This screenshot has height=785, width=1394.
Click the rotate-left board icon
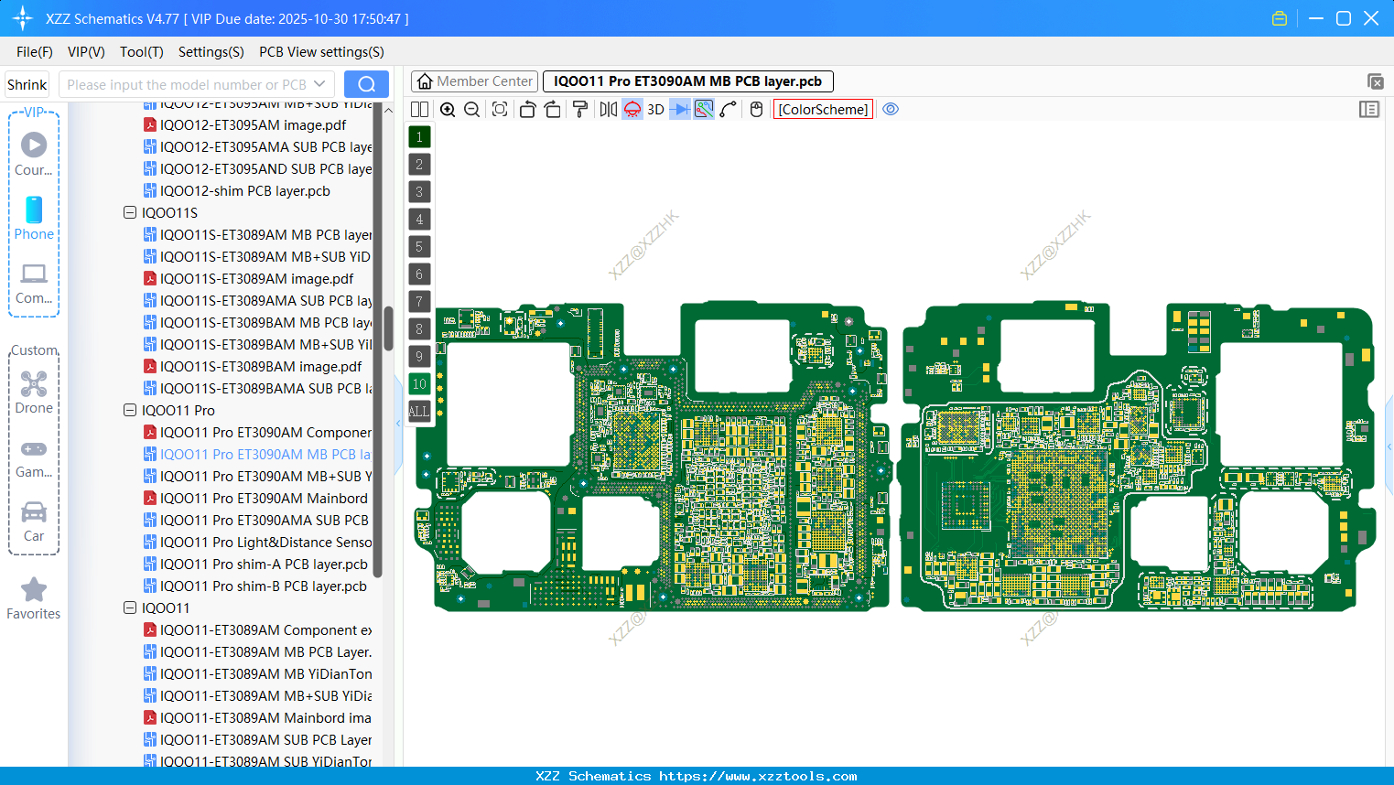coord(527,109)
